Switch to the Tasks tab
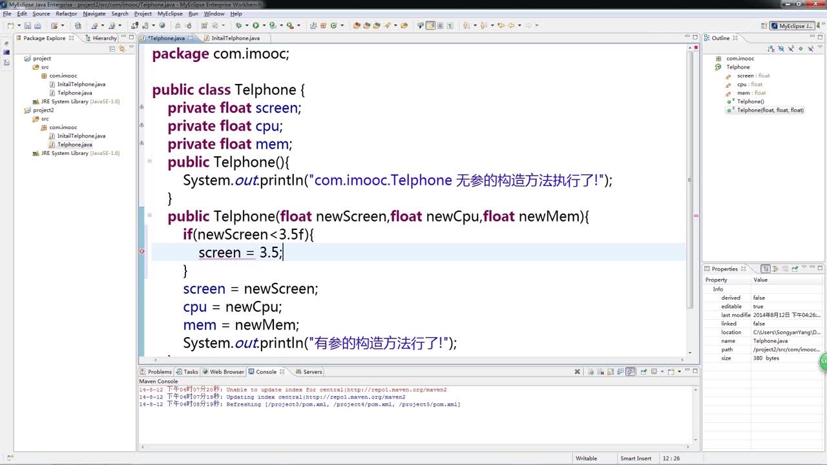The image size is (827, 465). click(x=187, y=371)
